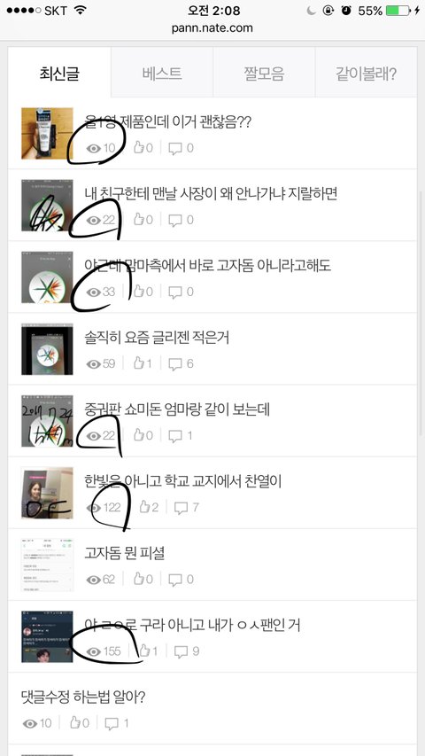Open post 중권판 쇼미돈 엄마랑 같이 보는데
Screen dimensions: 425x756
coord(177,409)
